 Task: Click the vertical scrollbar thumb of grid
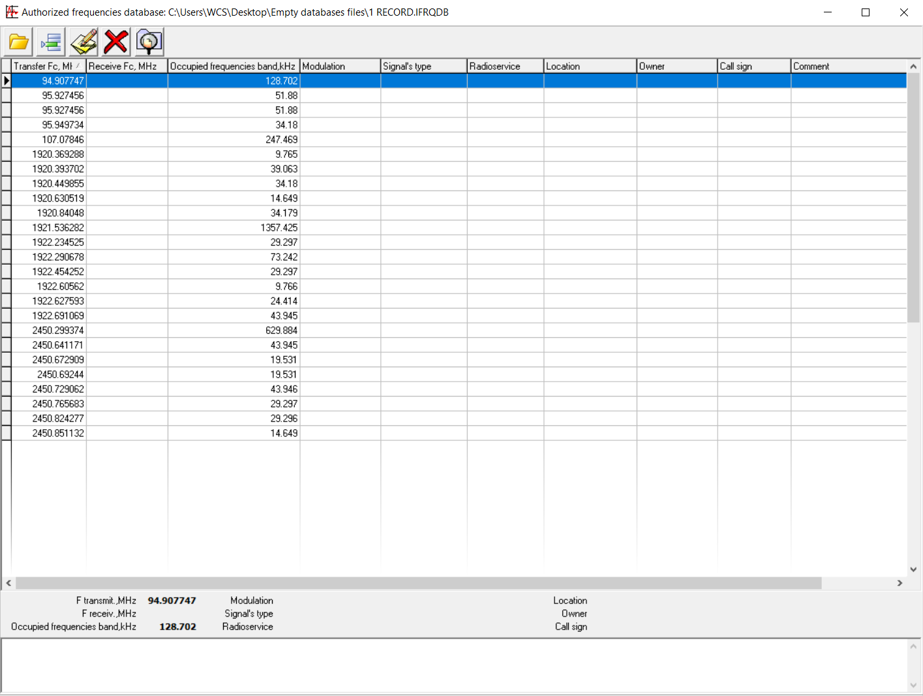913,198
